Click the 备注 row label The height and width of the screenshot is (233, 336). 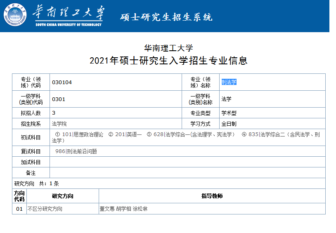coord(31,173)
